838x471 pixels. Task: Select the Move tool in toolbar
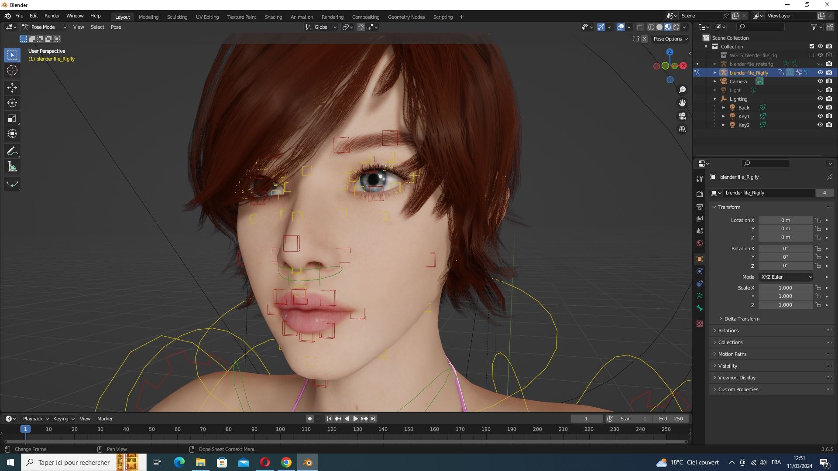12,88
